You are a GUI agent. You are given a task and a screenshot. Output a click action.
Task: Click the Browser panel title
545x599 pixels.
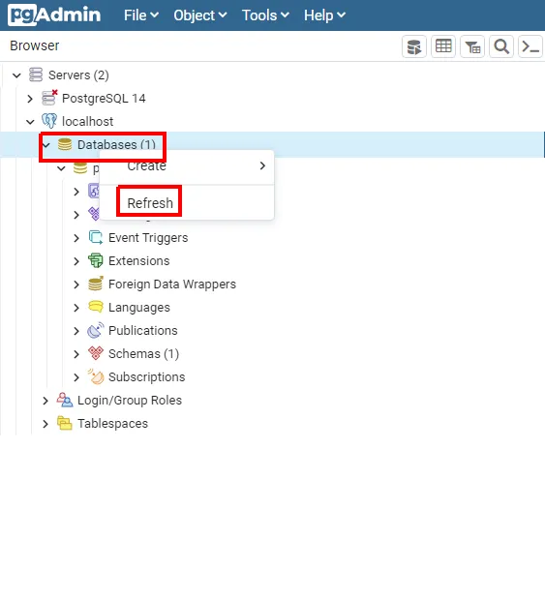click(35, 45)
